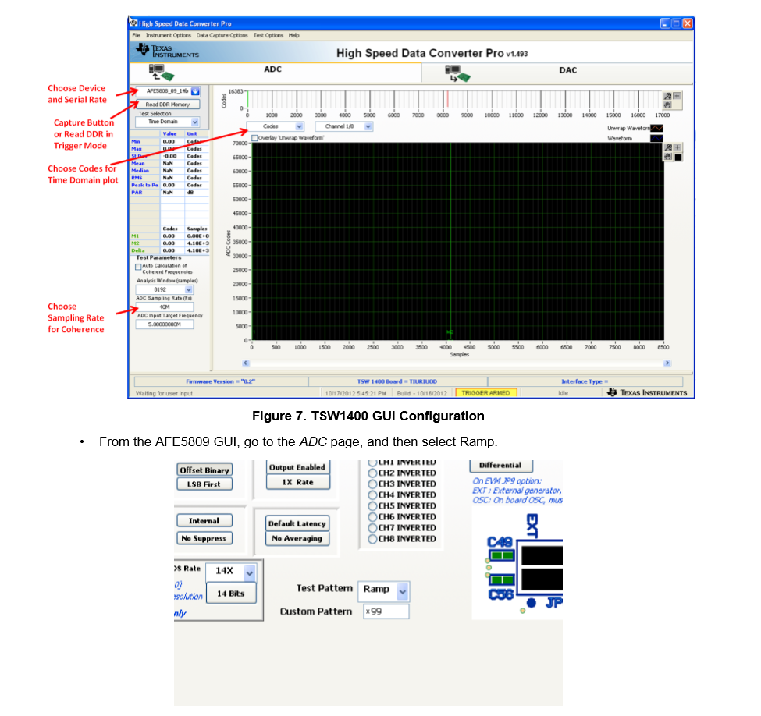Viewport: 761px width, 716px height.
Task: Click ADC Sampling Rate 40M field
Action: pyautogui.click(x=165, y=307)
